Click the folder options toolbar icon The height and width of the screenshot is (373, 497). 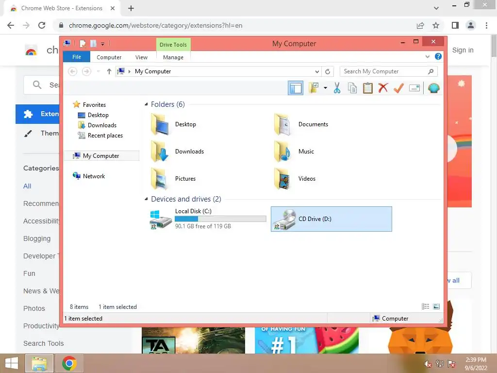click(x=314, y=88)
